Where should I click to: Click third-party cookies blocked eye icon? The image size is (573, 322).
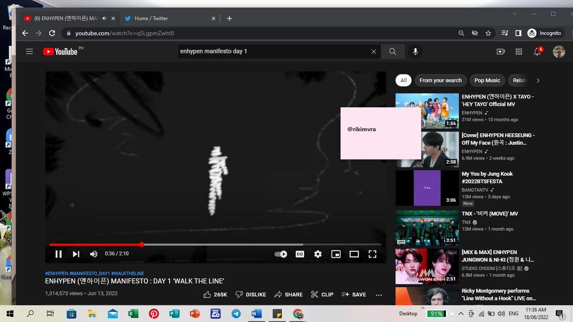475,33
